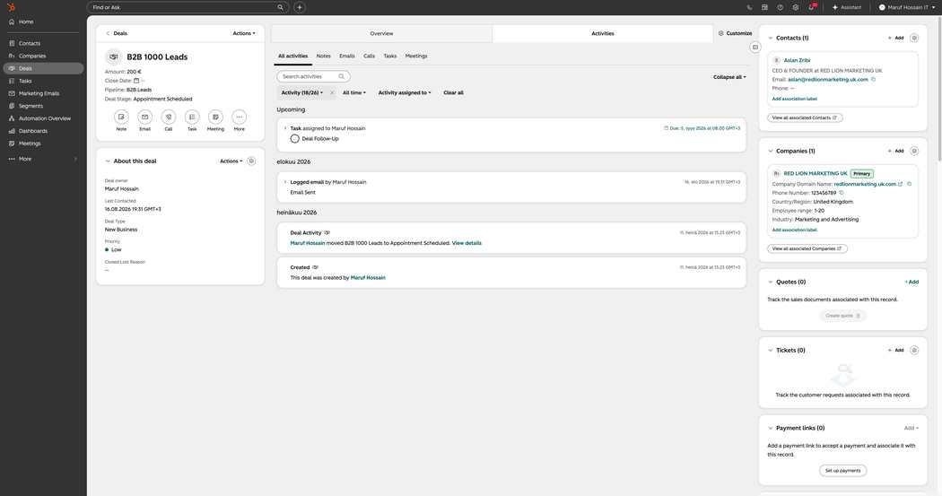Open the settings gear in top bar
Viewport: 942px width, 496px height.
pos(796,7)
